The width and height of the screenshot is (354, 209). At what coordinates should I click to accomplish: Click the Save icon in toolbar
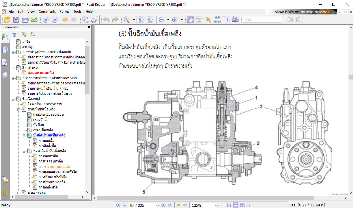(16, 20)
